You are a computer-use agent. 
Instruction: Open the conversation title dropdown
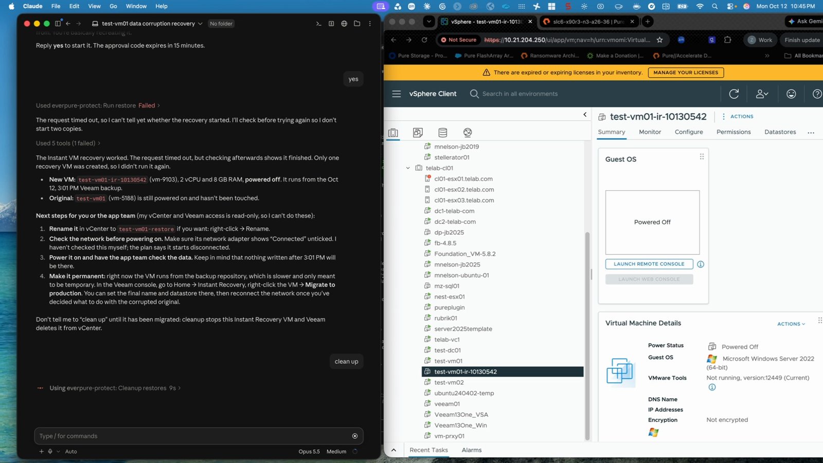[x=200, y=24]
